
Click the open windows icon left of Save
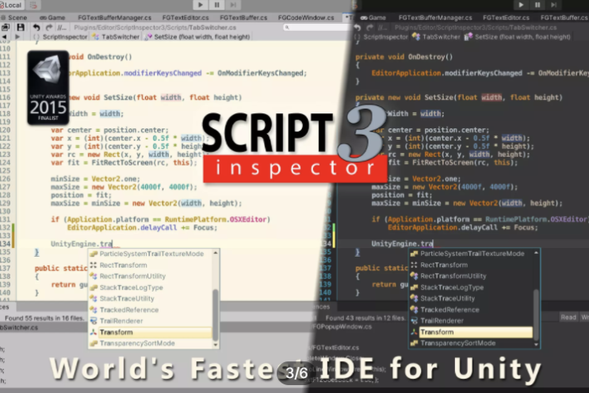click(x=6, y=28)
